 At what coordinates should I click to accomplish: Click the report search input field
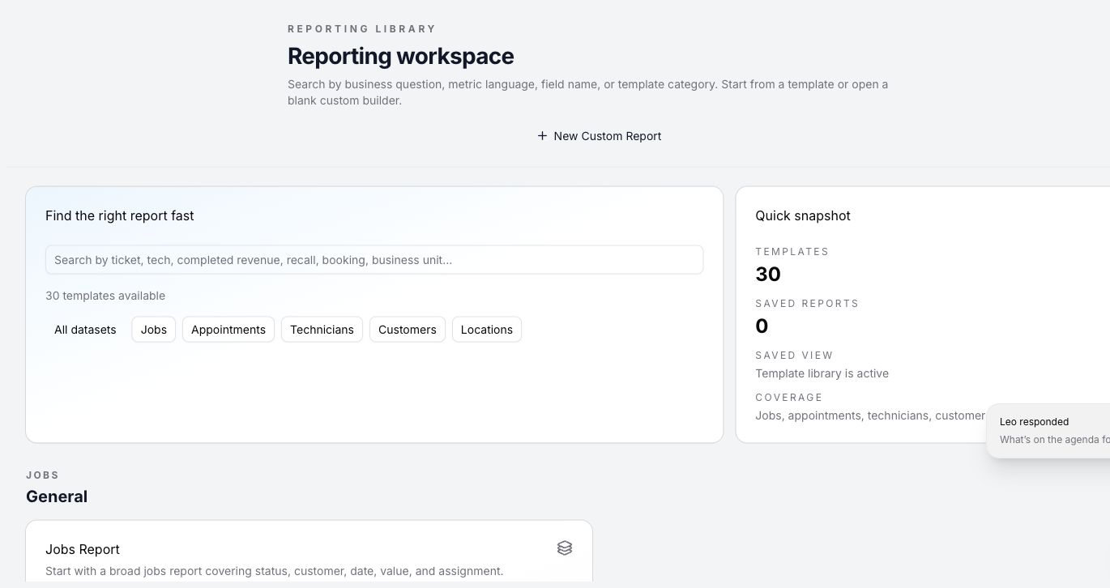click(374, 260)
